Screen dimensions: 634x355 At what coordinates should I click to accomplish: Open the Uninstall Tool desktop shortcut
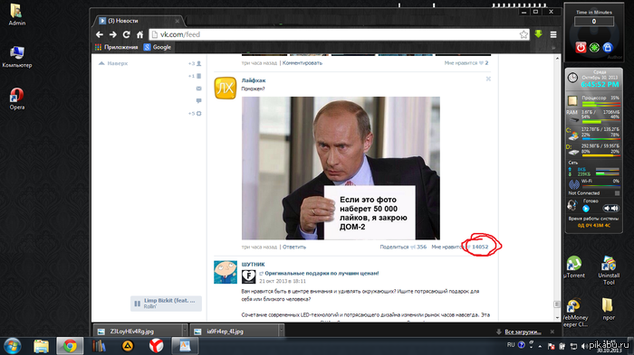point(609,270)
